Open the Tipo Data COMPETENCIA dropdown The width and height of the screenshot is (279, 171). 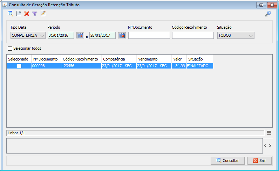[28, 35]
